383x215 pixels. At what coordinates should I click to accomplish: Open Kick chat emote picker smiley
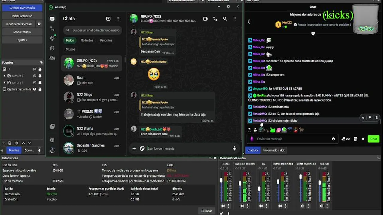(333, 139)
